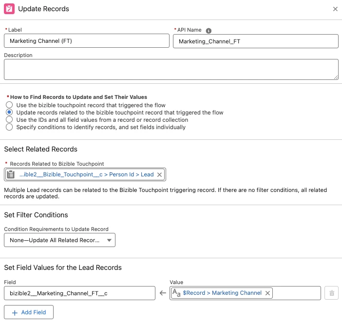The width and height of the screenshot is (342, 325).
Task: Click the API Name info icon
Action: (x=209, y=30)
